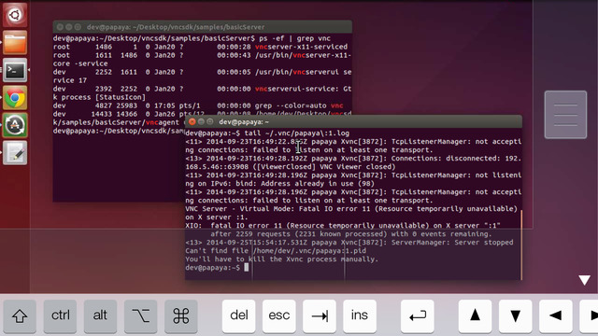Tap the left arrow key
The image size is (598, 336).
(556, 315)
